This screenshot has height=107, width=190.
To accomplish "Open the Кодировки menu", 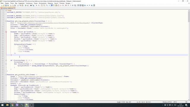I will pos(21,3).
